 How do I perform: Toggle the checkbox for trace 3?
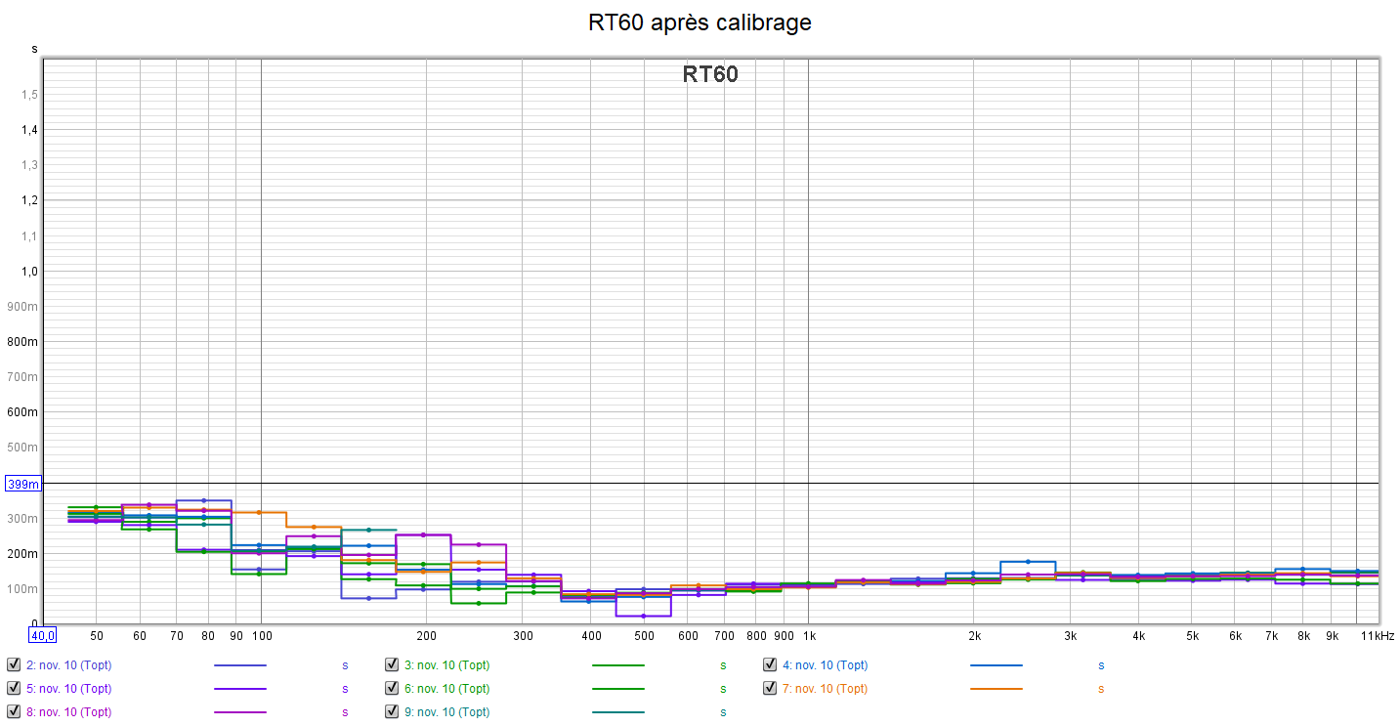(392, 665)
